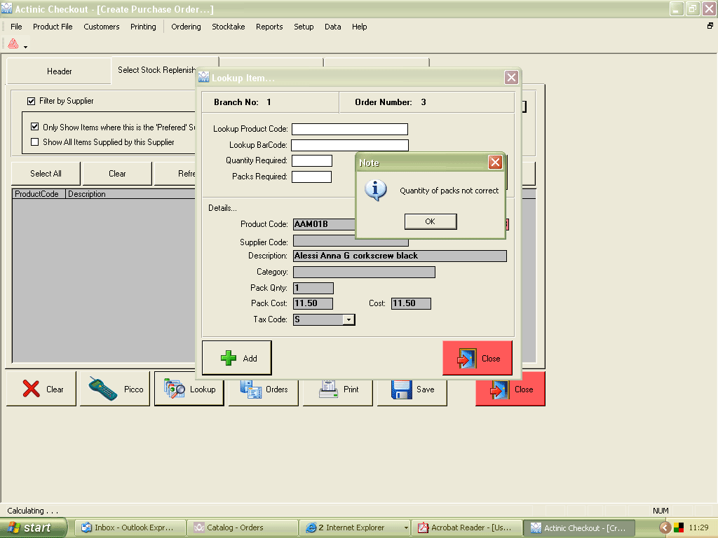Toggle Only Show Items 'Prefered' checkbox
The height and width of the screenshot is (538, 718).
[35, 127]
